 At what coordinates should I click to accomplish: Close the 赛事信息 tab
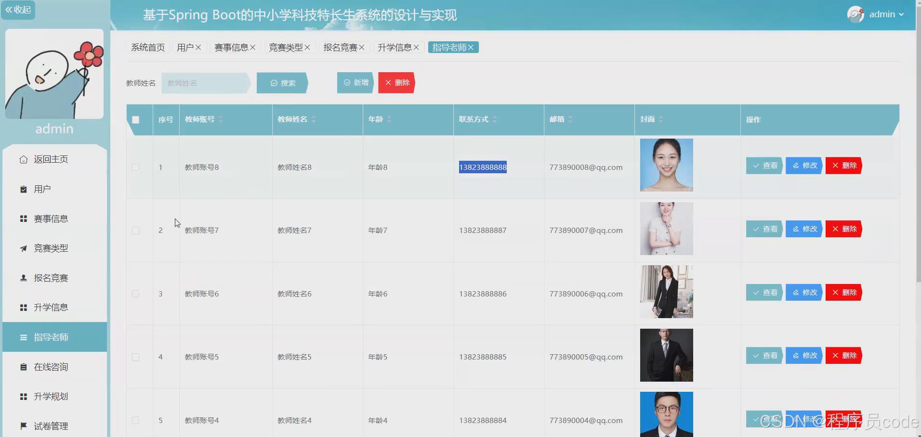pos(252,48)
